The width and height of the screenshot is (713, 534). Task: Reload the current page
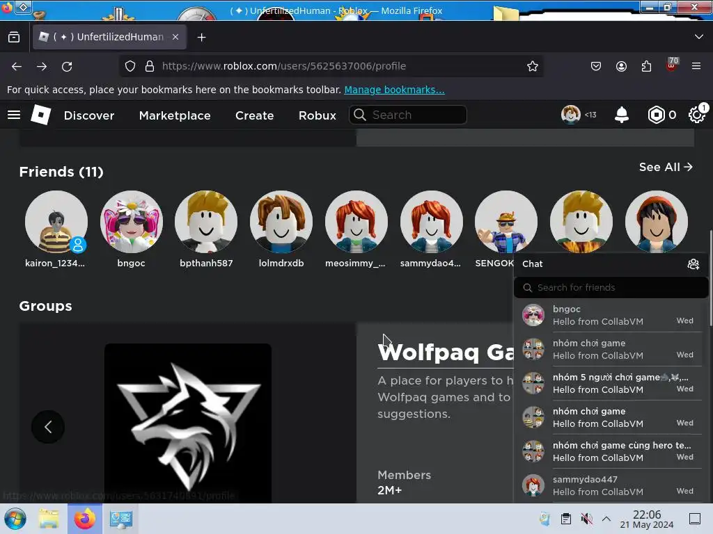click(x=67, y=66)
